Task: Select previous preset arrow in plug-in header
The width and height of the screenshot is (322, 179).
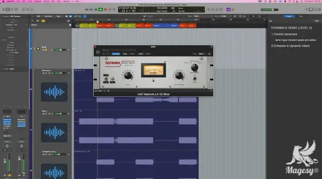Action: (x=104, y=54)
